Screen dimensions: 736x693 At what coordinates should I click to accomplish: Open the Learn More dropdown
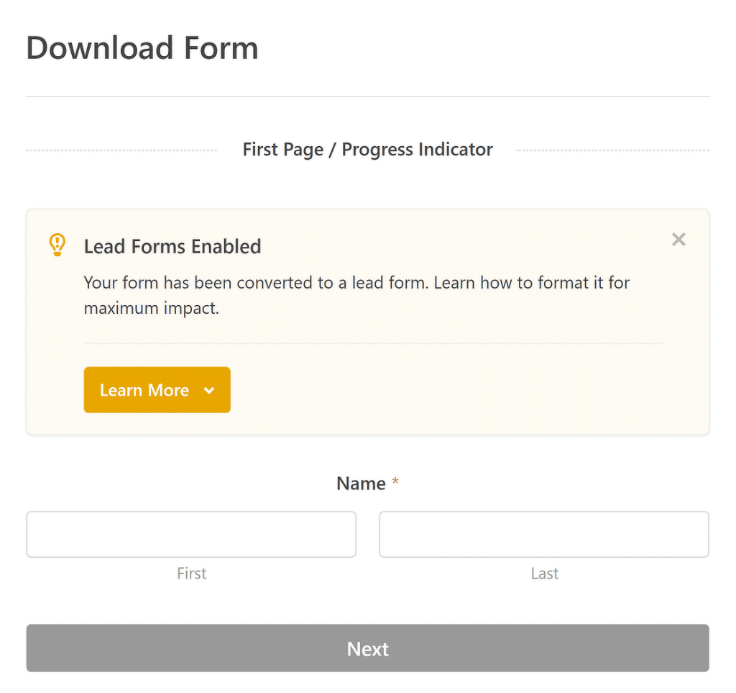[157, 390]
